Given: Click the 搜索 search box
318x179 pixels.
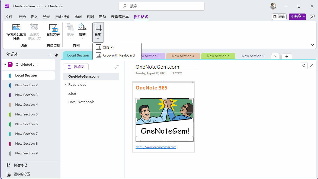Looking at the screenshot, I should [162, 6].
